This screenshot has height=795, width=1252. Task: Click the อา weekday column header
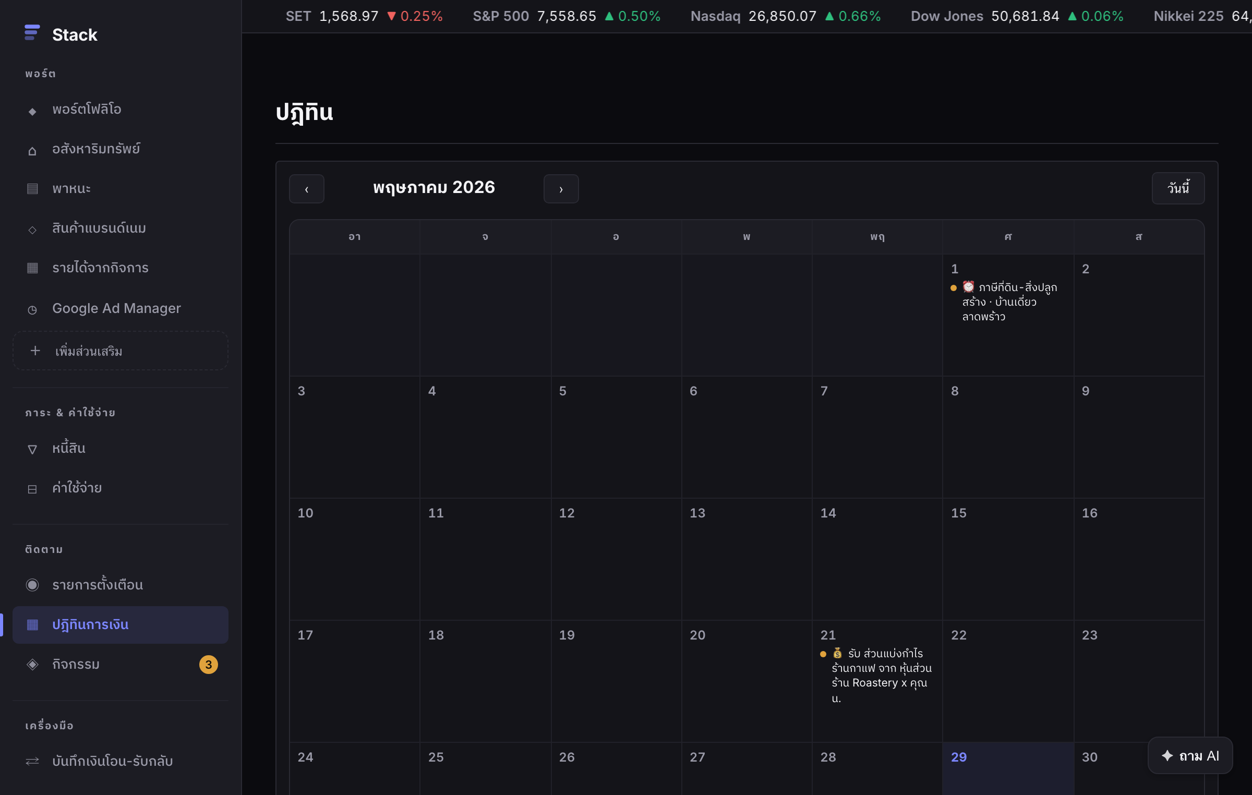pyautogui.click(x=355, y=237)
